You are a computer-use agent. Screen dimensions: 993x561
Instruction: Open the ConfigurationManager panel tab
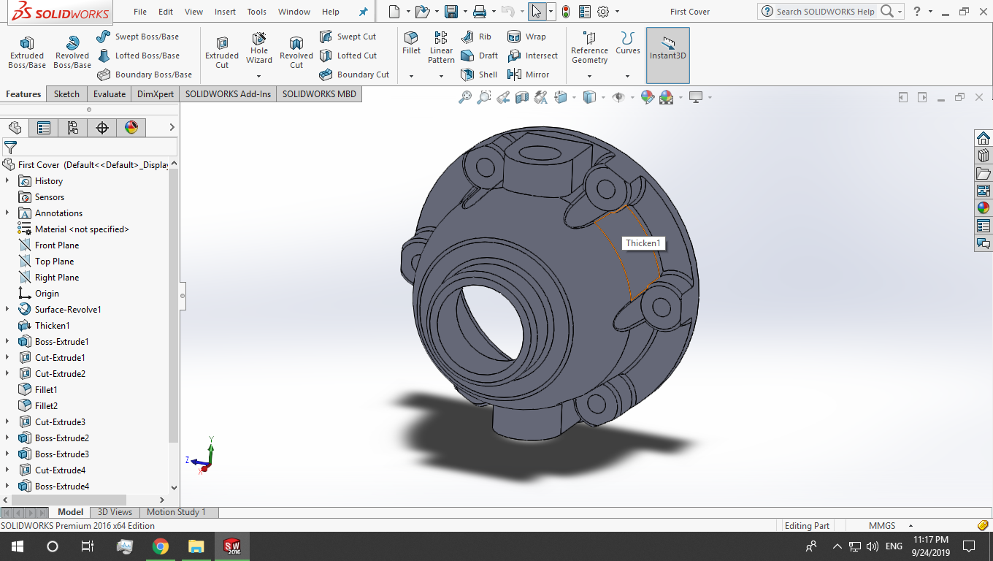[x=73, y=128]
